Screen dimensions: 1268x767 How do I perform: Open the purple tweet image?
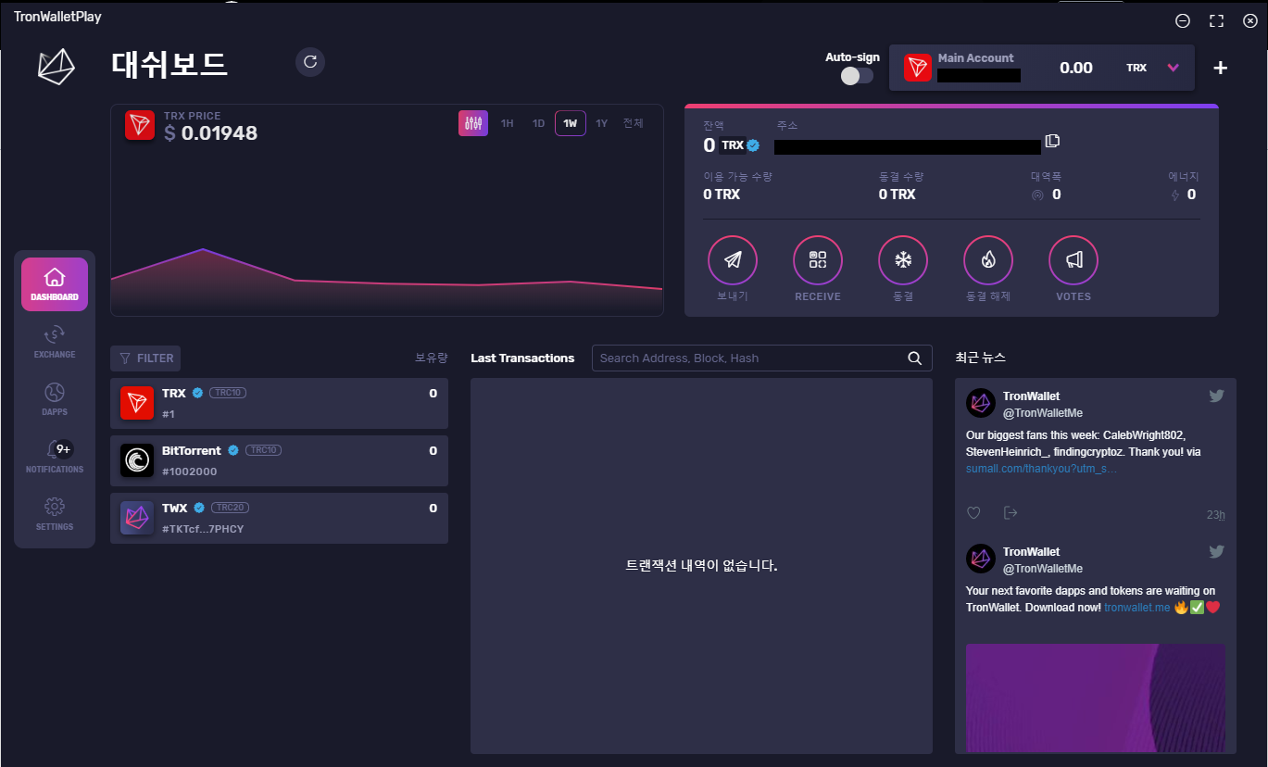click(x=1096, y=698)
